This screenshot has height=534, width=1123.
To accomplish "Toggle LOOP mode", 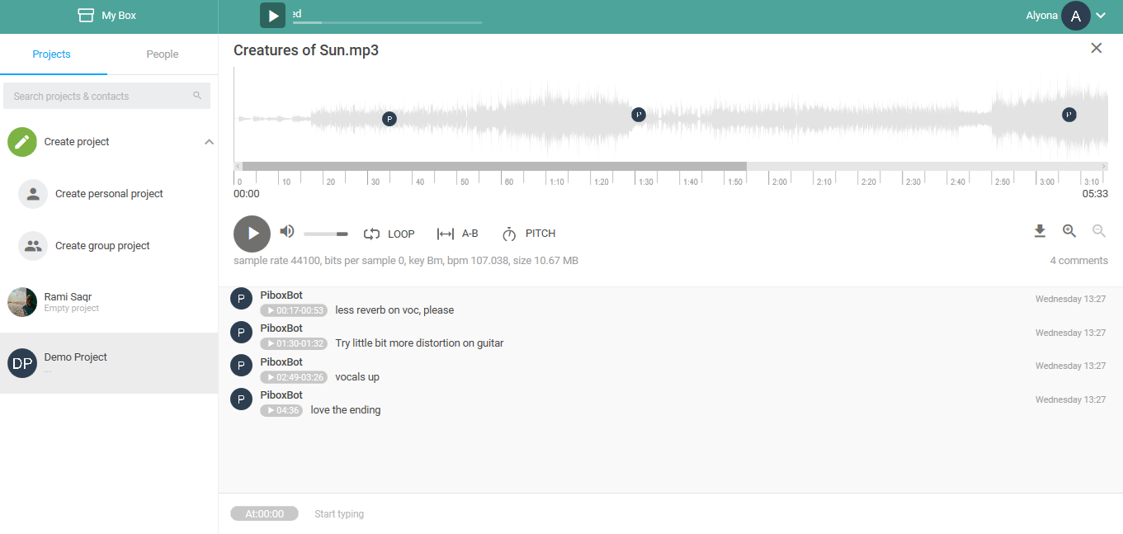I will coord(389,234).
